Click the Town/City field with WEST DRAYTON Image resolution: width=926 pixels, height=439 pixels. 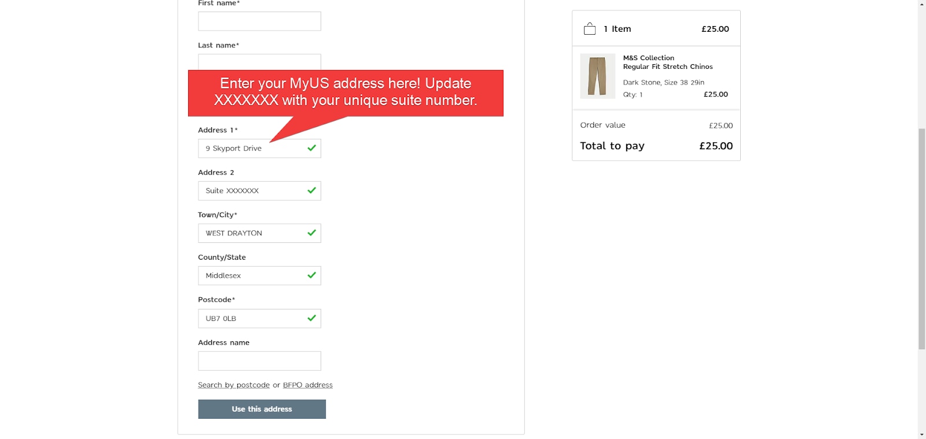259,233
